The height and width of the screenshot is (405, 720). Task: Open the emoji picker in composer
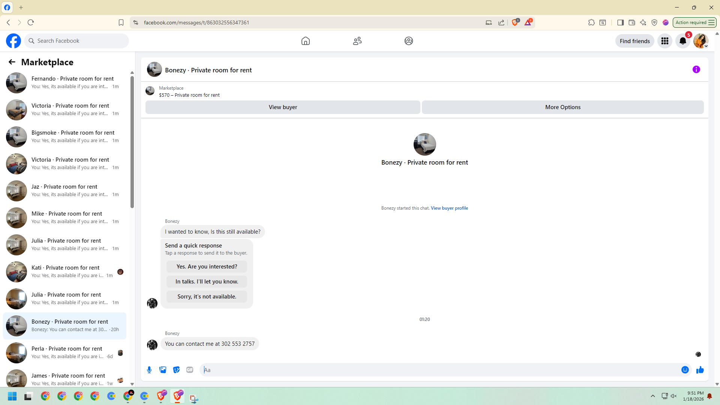coord(685,370)
